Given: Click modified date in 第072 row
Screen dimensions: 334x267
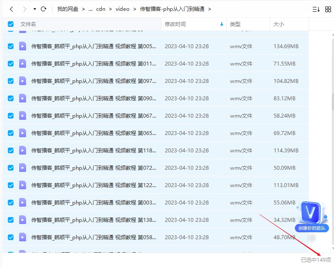Looking at the screenshot, I should click(187, 168).
